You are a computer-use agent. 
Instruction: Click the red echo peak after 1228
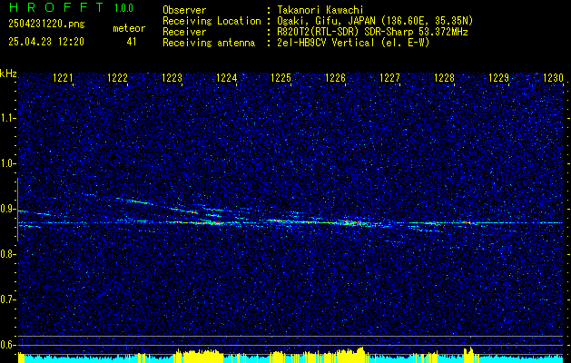(468, 222)
